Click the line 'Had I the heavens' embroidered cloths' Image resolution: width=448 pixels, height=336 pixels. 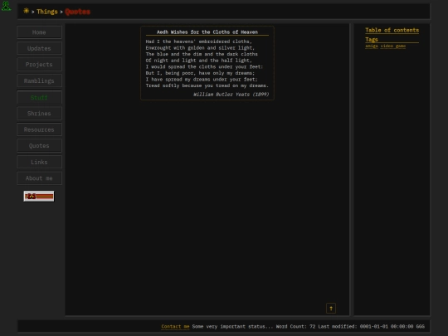(x=199, y=41)
